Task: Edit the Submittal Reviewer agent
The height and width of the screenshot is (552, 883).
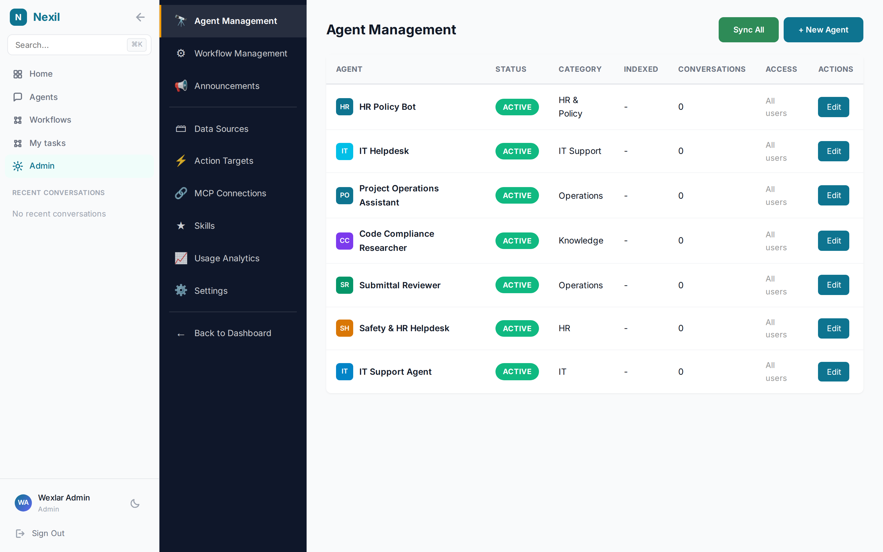Action: pos(833,285)
